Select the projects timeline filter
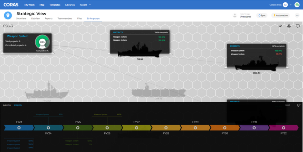The height and width of the screenshot is (152, 303). coord(18,105)
